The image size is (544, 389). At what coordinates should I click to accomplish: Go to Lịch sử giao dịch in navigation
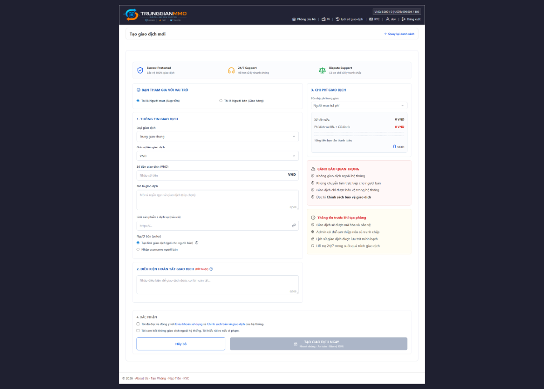(350, 19)
